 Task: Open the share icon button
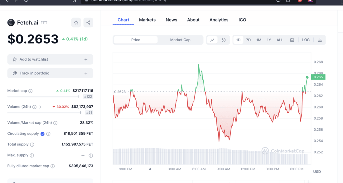[88, 22]
